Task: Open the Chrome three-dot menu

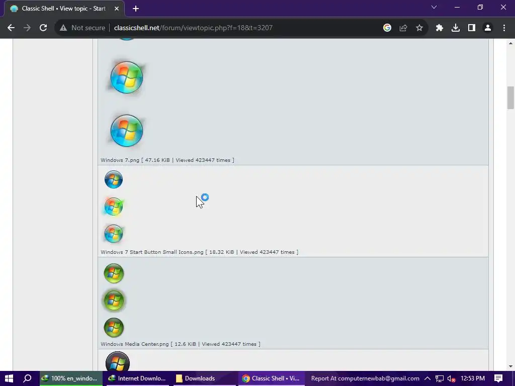Action: tap(504, 28)
